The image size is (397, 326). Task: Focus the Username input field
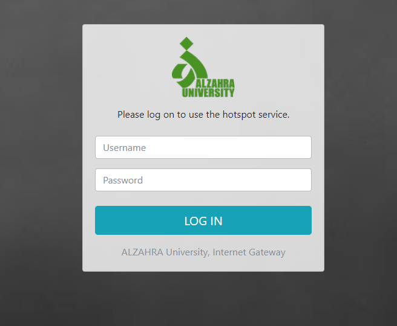coord(203,147)
